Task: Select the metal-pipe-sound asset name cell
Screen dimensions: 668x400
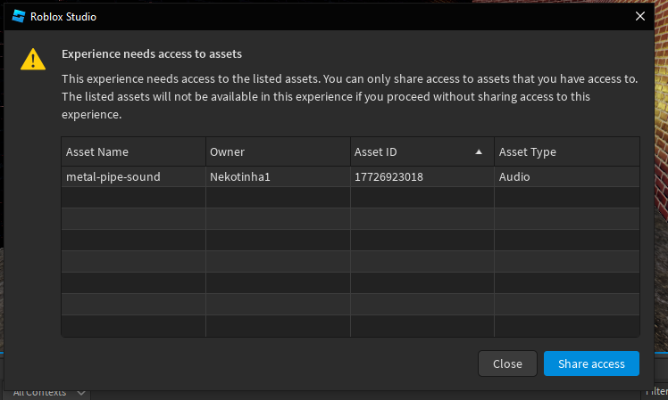Action: pos(133,176)
